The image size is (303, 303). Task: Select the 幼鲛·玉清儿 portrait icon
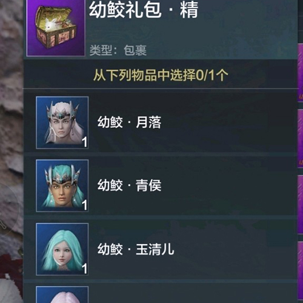[62, 249]
